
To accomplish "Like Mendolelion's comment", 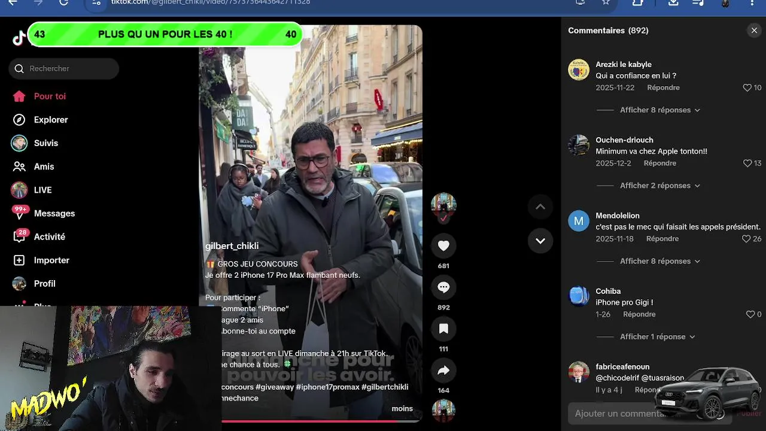I will click(746, 239).
